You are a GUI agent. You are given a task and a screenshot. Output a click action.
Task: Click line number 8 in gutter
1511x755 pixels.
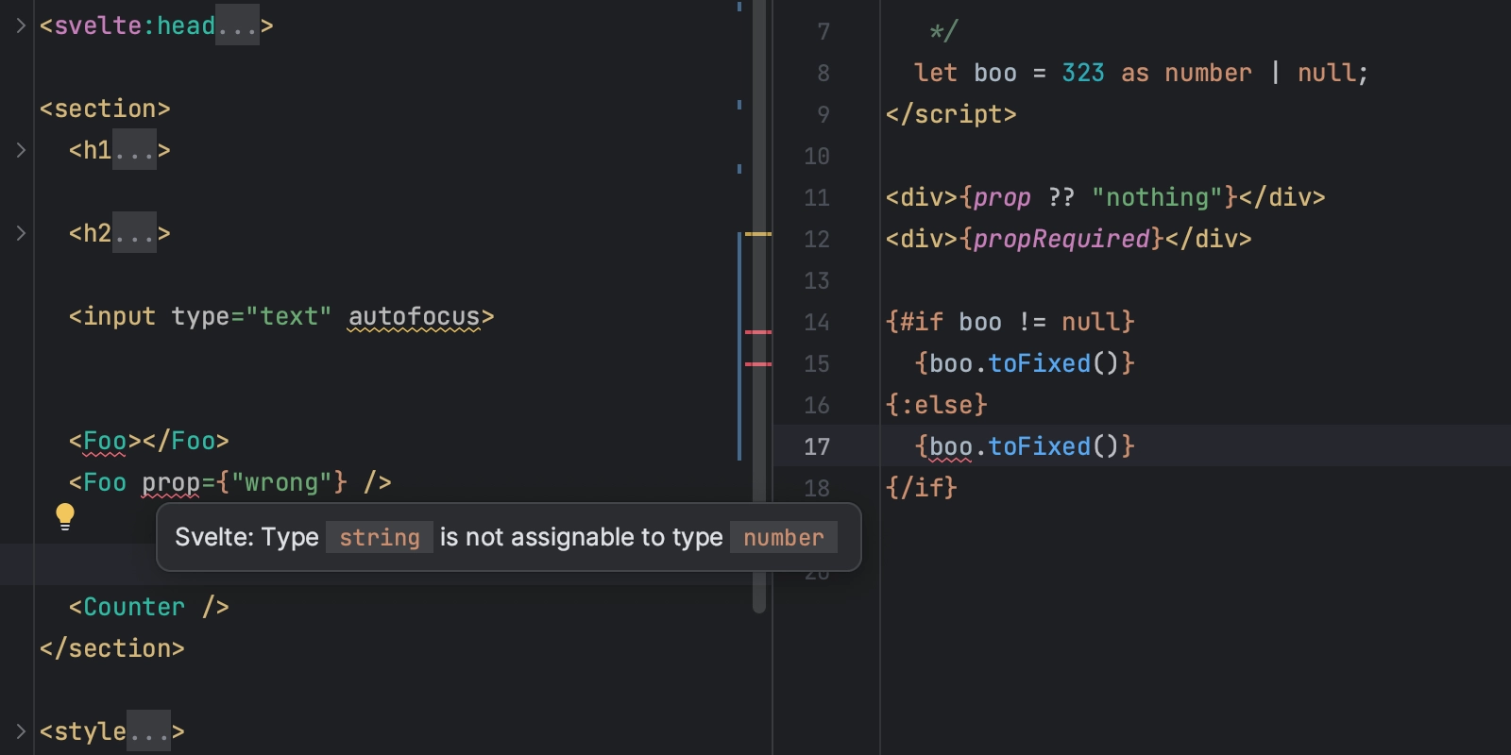pos(823,73)
